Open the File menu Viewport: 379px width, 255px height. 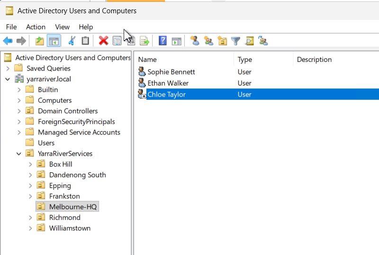tap(11, 27)
